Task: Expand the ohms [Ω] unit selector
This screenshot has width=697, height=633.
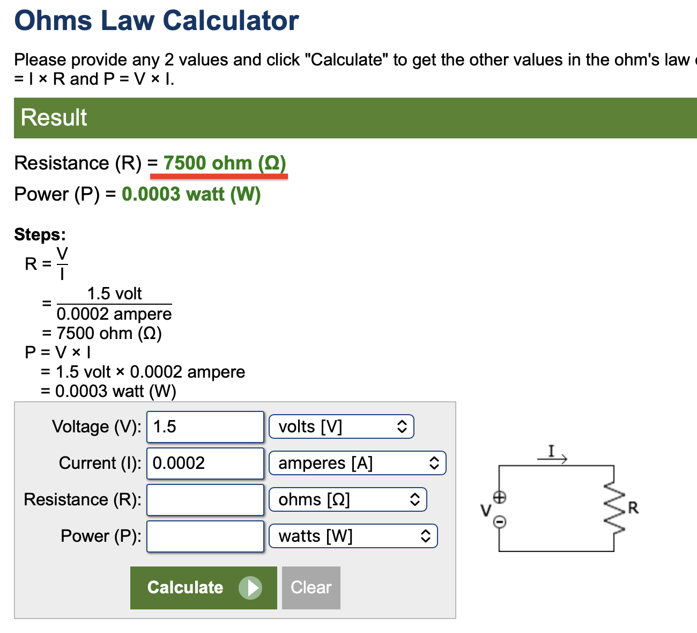Action: 347,499
